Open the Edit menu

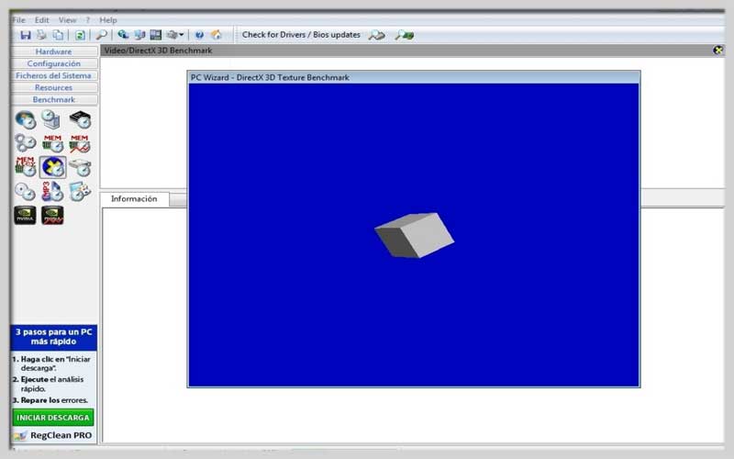click(41, 20)
